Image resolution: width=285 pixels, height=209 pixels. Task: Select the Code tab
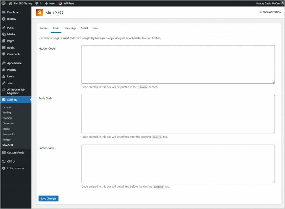(56, 28)
